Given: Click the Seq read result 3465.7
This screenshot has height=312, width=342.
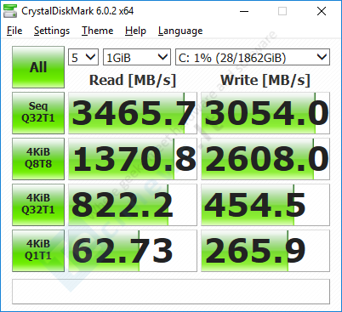Looking at the screenshot, I should (133, 113).
